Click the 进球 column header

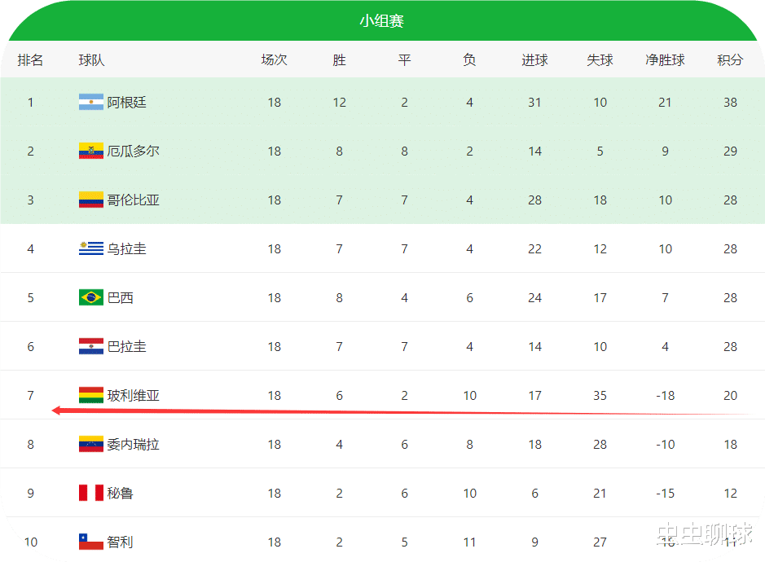pyautogui.click(x=534, y=60)
